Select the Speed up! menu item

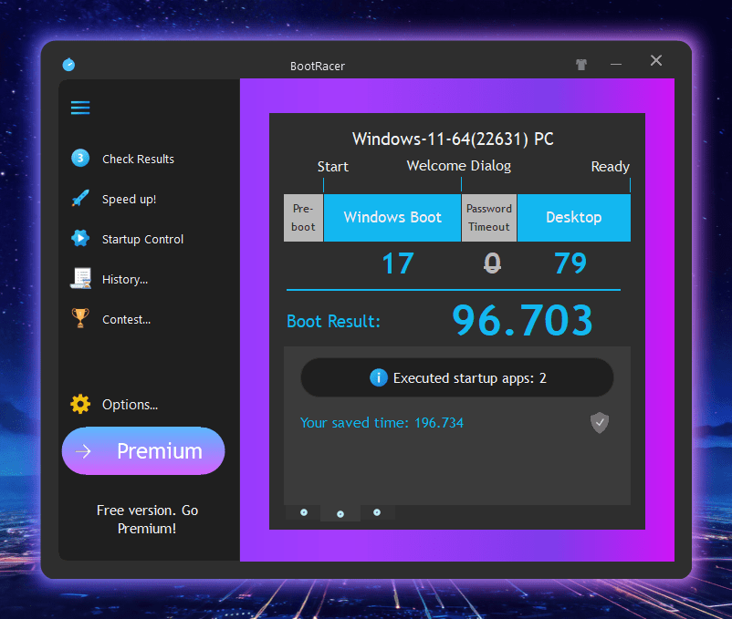click(129, 199)
